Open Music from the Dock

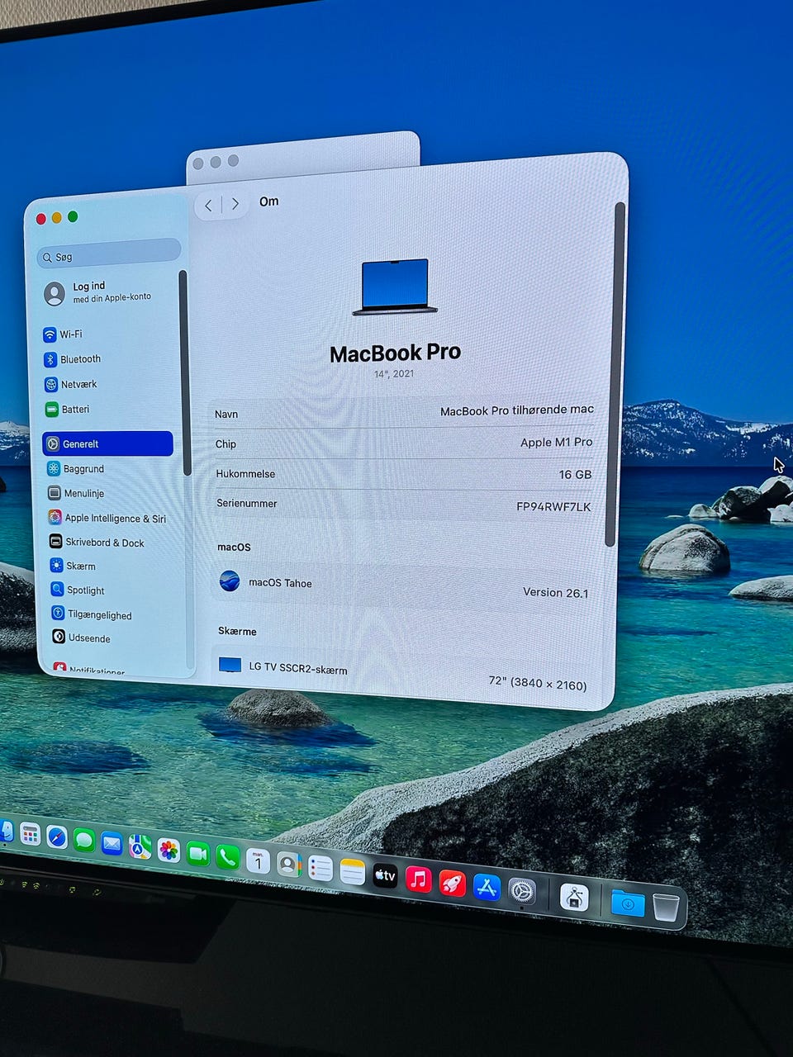418,879
